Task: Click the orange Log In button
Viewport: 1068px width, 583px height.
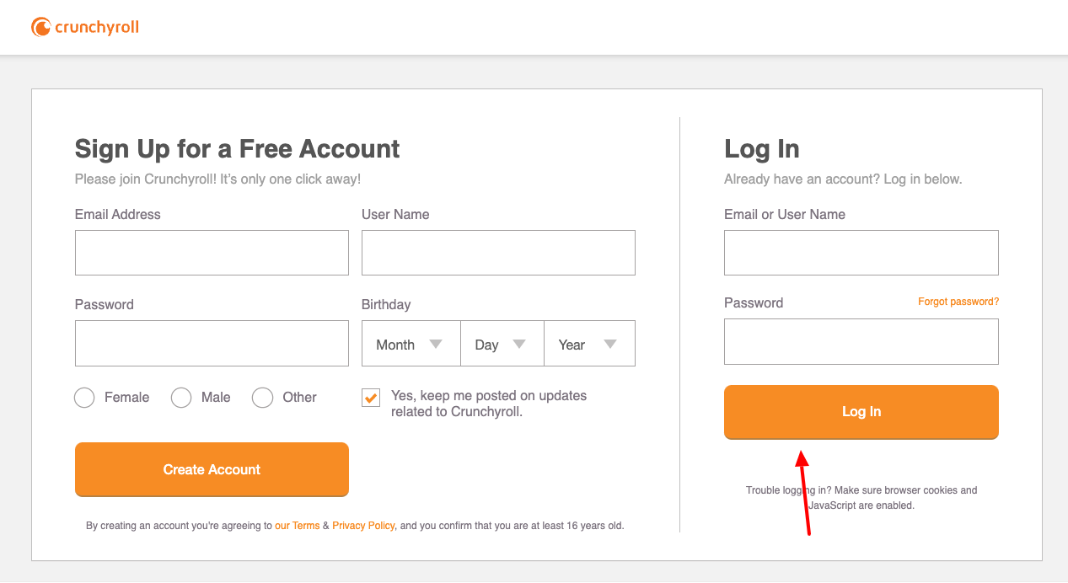Action: tap(861, 412)
